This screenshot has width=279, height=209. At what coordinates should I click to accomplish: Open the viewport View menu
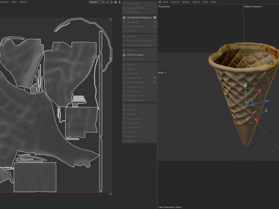[x=166, y=2]
